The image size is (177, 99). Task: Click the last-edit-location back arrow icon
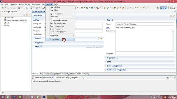(x=138, y=8)
